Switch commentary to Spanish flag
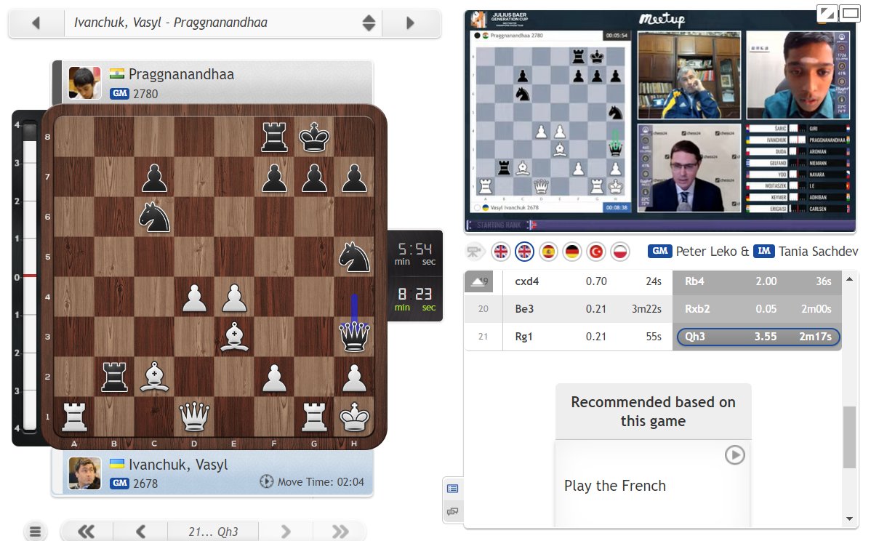Image resolution: width=871 pixels, height=541 pixels. (548, 252)
